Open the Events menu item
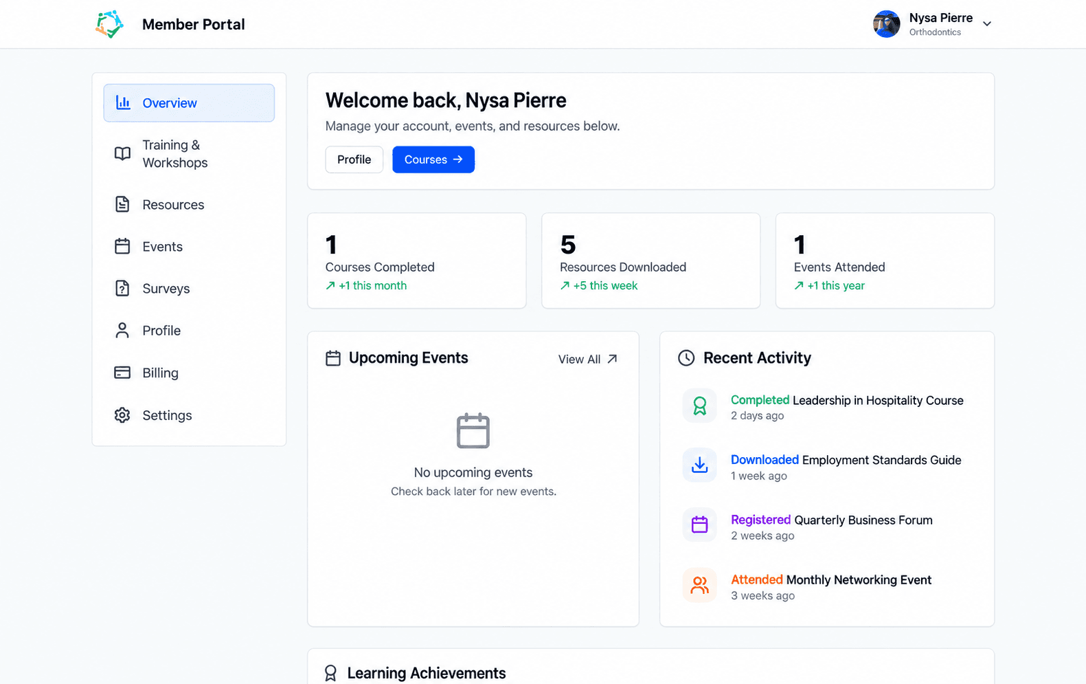Screen dimensions: 1086x684 point(189,247)
